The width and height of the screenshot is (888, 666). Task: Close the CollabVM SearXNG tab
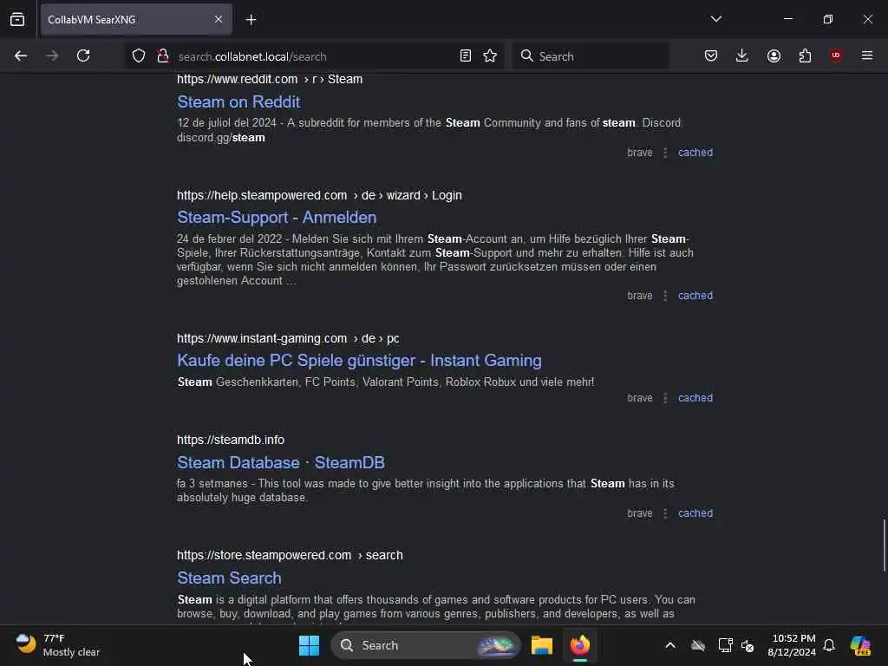(219, 19)
